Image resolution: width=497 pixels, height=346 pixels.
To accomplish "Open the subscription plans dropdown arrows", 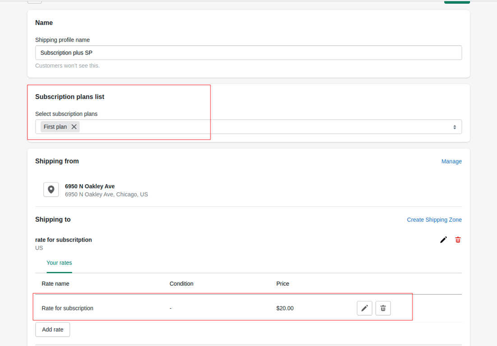I will click(x=455, y=127).
